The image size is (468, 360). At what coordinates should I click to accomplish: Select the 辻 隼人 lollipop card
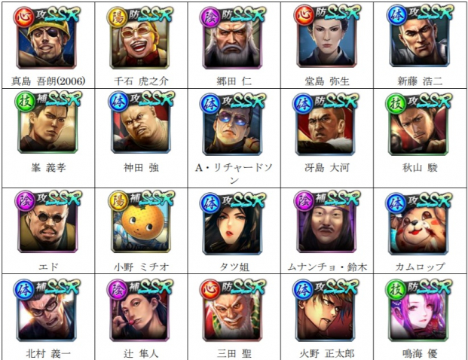click(x=140, y=310)
